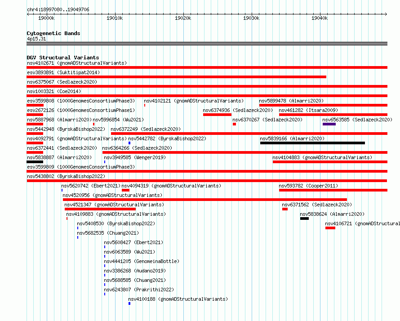Click the DGV Structural Variants track title
This screenshot has height=321, width=400.
[x=63, y=58]
